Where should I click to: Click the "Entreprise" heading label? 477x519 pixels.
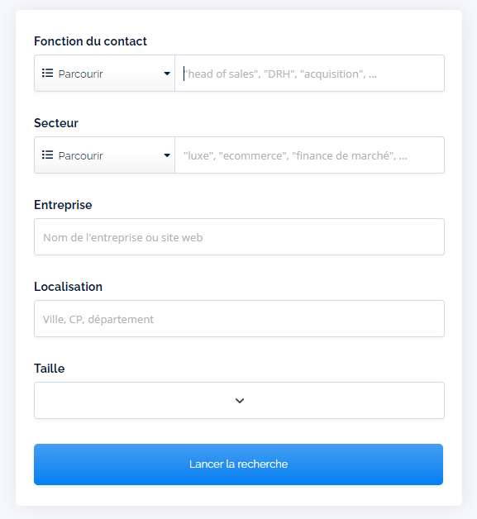[63, 205]
